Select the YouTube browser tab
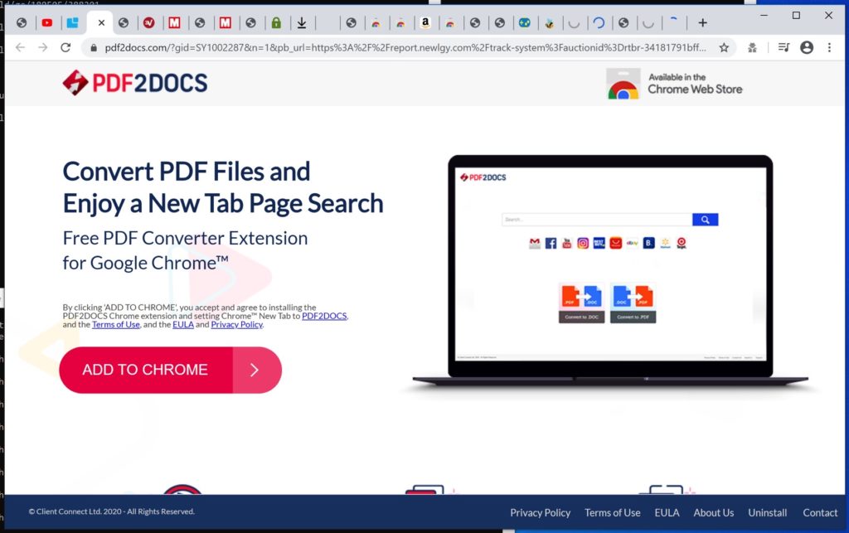Viewport: 849px width, 533px height. point(47,22)
